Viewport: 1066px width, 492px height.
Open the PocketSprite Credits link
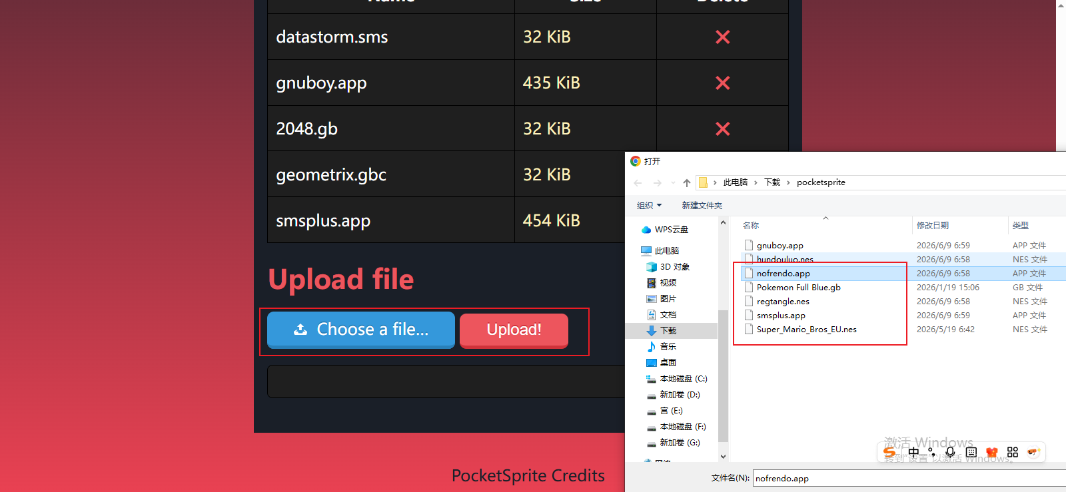528,475
